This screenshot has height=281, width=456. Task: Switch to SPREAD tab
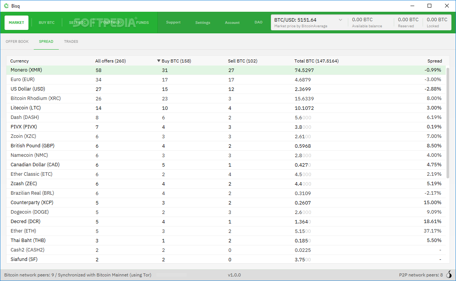click(x=46, y=42)
